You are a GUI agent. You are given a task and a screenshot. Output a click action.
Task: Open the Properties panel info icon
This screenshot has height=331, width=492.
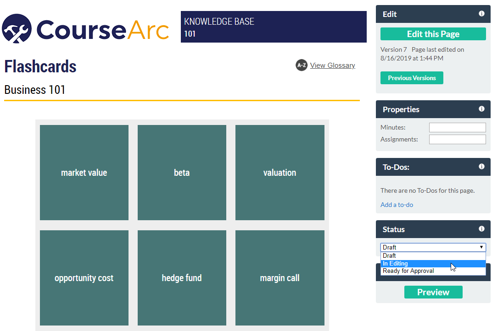(x=481, y=109)
